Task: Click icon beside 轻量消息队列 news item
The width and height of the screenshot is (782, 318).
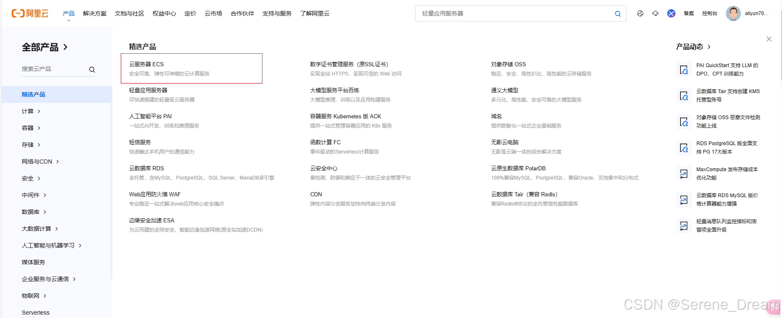Action: click(x=683, y=226)
